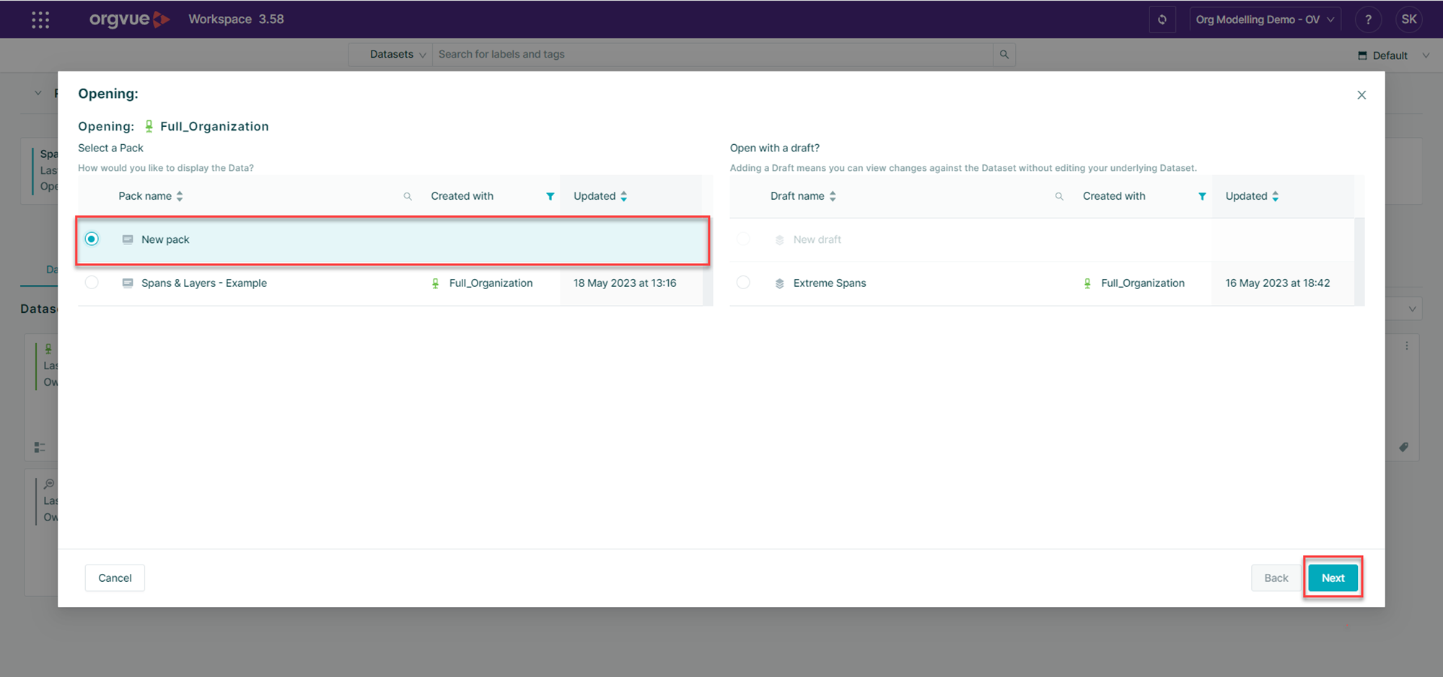The height and width of the screenshot is (677, 1443).
Task: Open the Default view dropdown
Action: 1392,56
